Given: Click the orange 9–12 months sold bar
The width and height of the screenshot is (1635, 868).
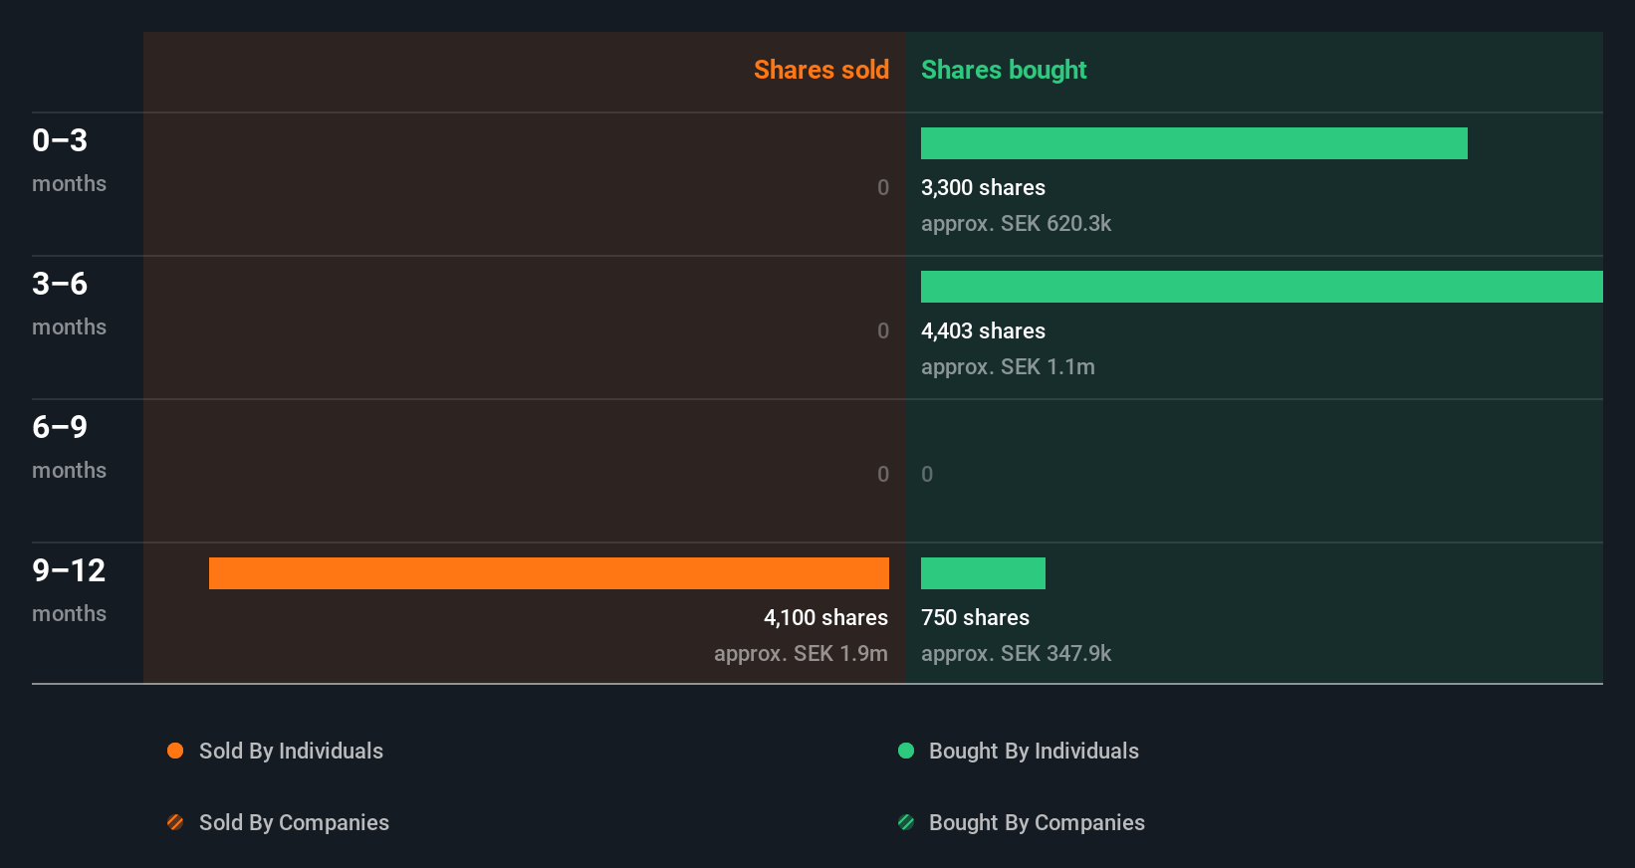Looking at the screenshot, I should pos(549,573).
